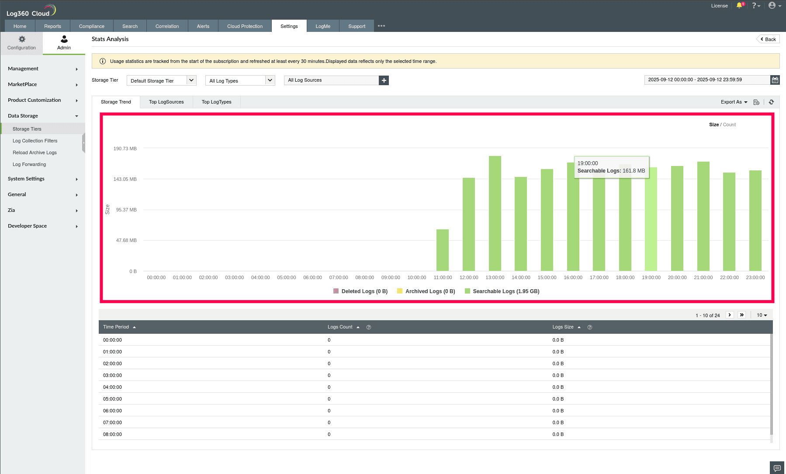Open the help question mark menu

(755, 6)
